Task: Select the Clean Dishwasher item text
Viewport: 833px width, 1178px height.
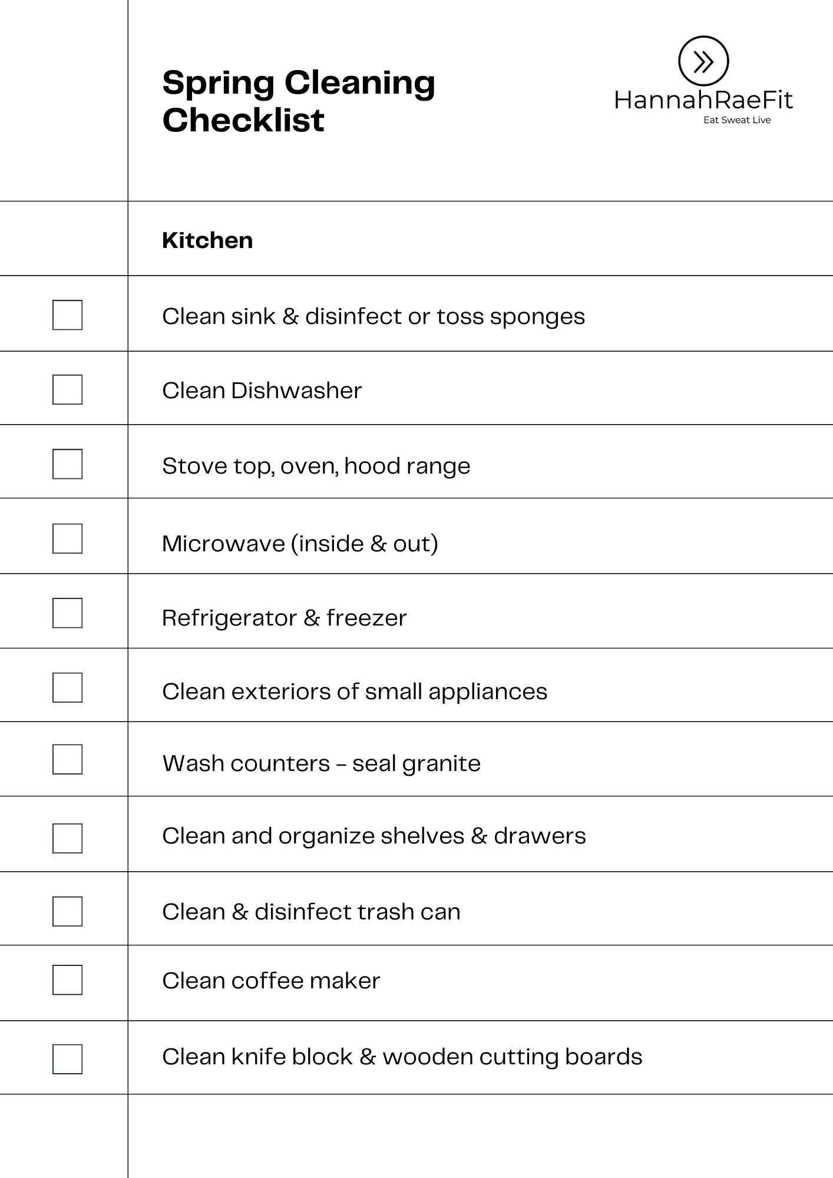Action: tap(262, 391)
